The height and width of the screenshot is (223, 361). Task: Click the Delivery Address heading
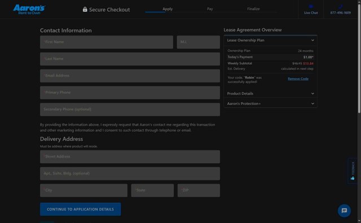61,139
